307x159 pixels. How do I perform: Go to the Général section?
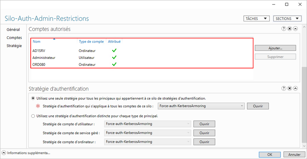[13, 30]
